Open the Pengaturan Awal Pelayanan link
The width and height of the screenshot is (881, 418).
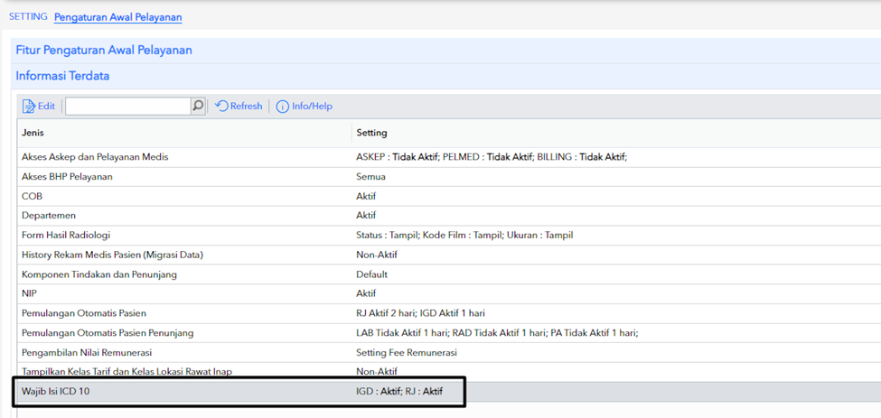pos(117,17)
